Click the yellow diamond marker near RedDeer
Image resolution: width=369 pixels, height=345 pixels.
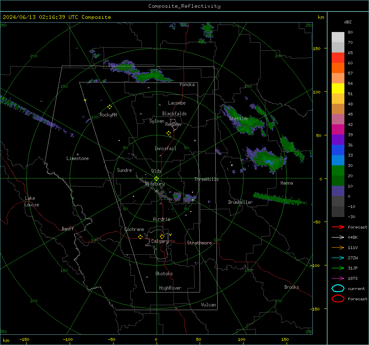(169, 133)
